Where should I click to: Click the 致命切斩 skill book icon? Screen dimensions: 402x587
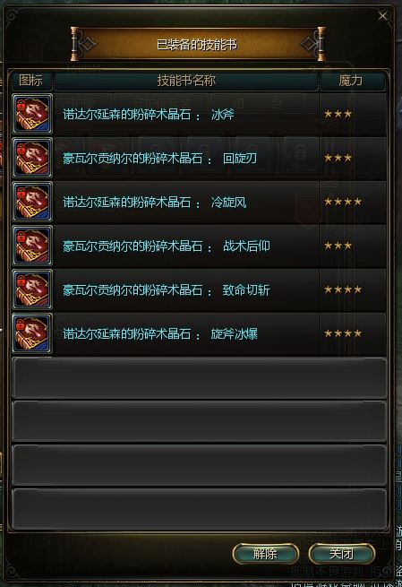click(x=32, y=289)
